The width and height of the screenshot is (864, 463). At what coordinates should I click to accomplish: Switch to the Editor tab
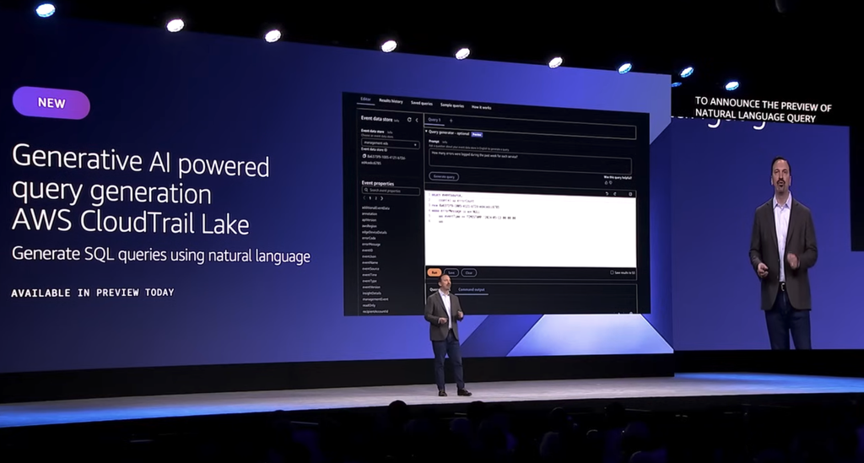click(x=365, y=100)
